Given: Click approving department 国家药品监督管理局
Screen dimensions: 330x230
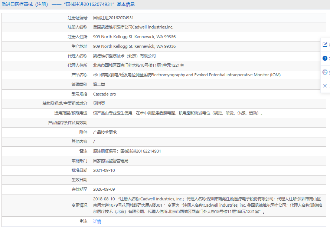Looking at the screenshot, I should [111, 161].
